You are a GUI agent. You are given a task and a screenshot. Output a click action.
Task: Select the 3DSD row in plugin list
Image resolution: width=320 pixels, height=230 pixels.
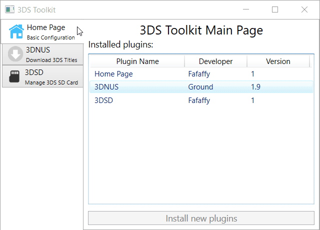point(201,100)
